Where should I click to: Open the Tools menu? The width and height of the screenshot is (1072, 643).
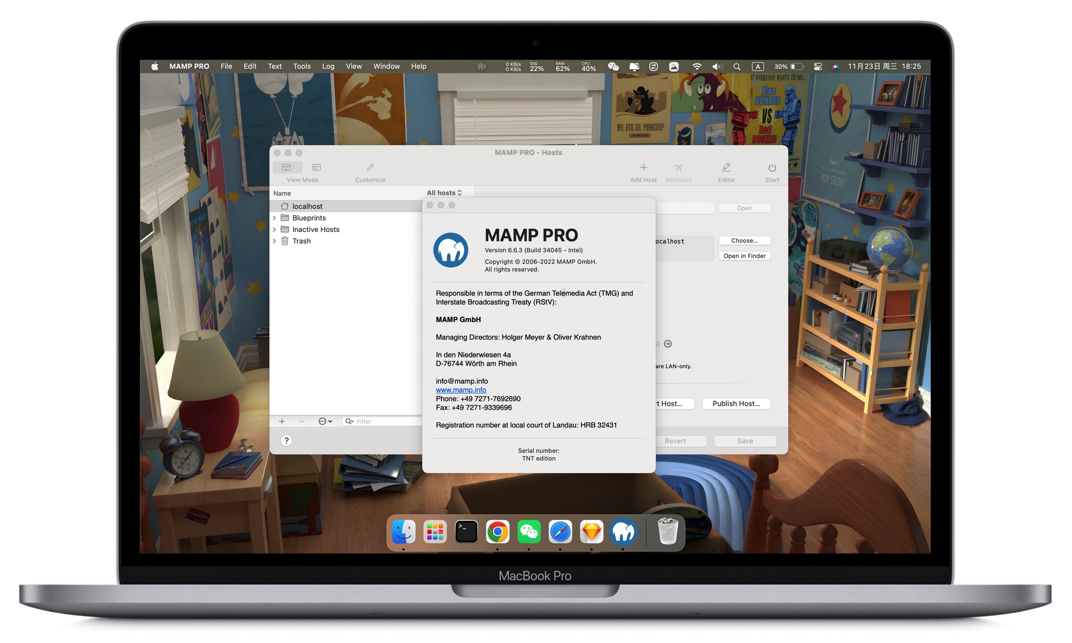tap(302, 66)
